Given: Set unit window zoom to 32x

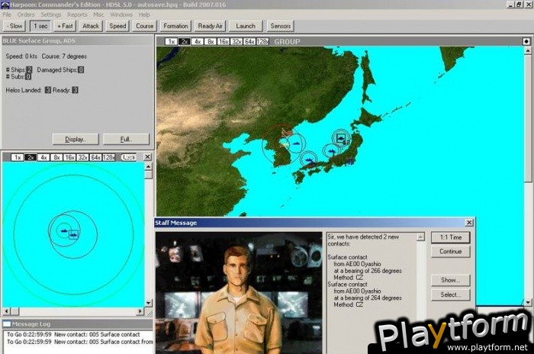Looking at the screenshot, I should click(82, 157).
